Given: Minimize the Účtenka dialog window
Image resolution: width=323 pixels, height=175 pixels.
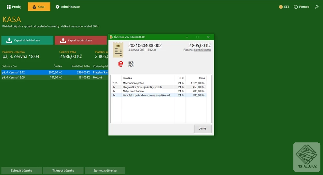Looking at the screenshot, I should [187, 37].
